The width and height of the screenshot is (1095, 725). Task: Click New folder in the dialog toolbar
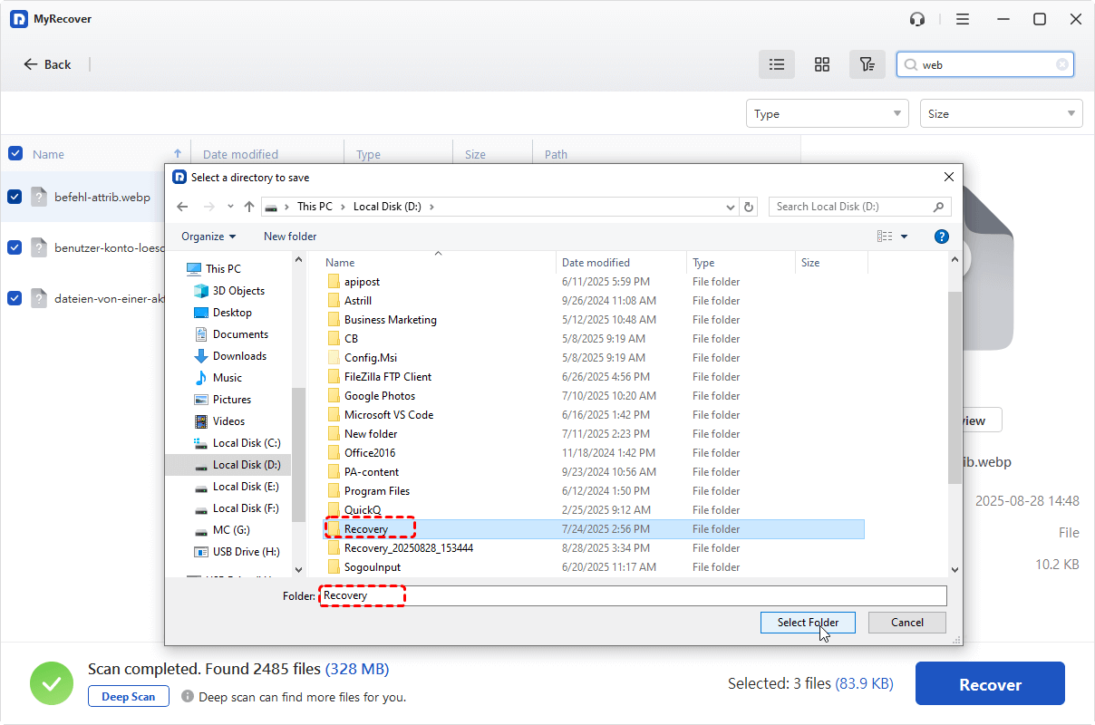(x=290, y=236)
